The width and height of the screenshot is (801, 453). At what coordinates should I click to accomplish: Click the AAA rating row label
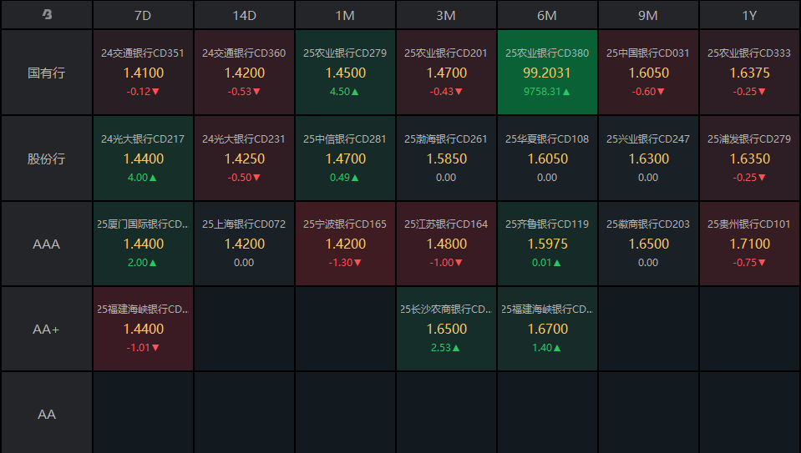[47, 244]
